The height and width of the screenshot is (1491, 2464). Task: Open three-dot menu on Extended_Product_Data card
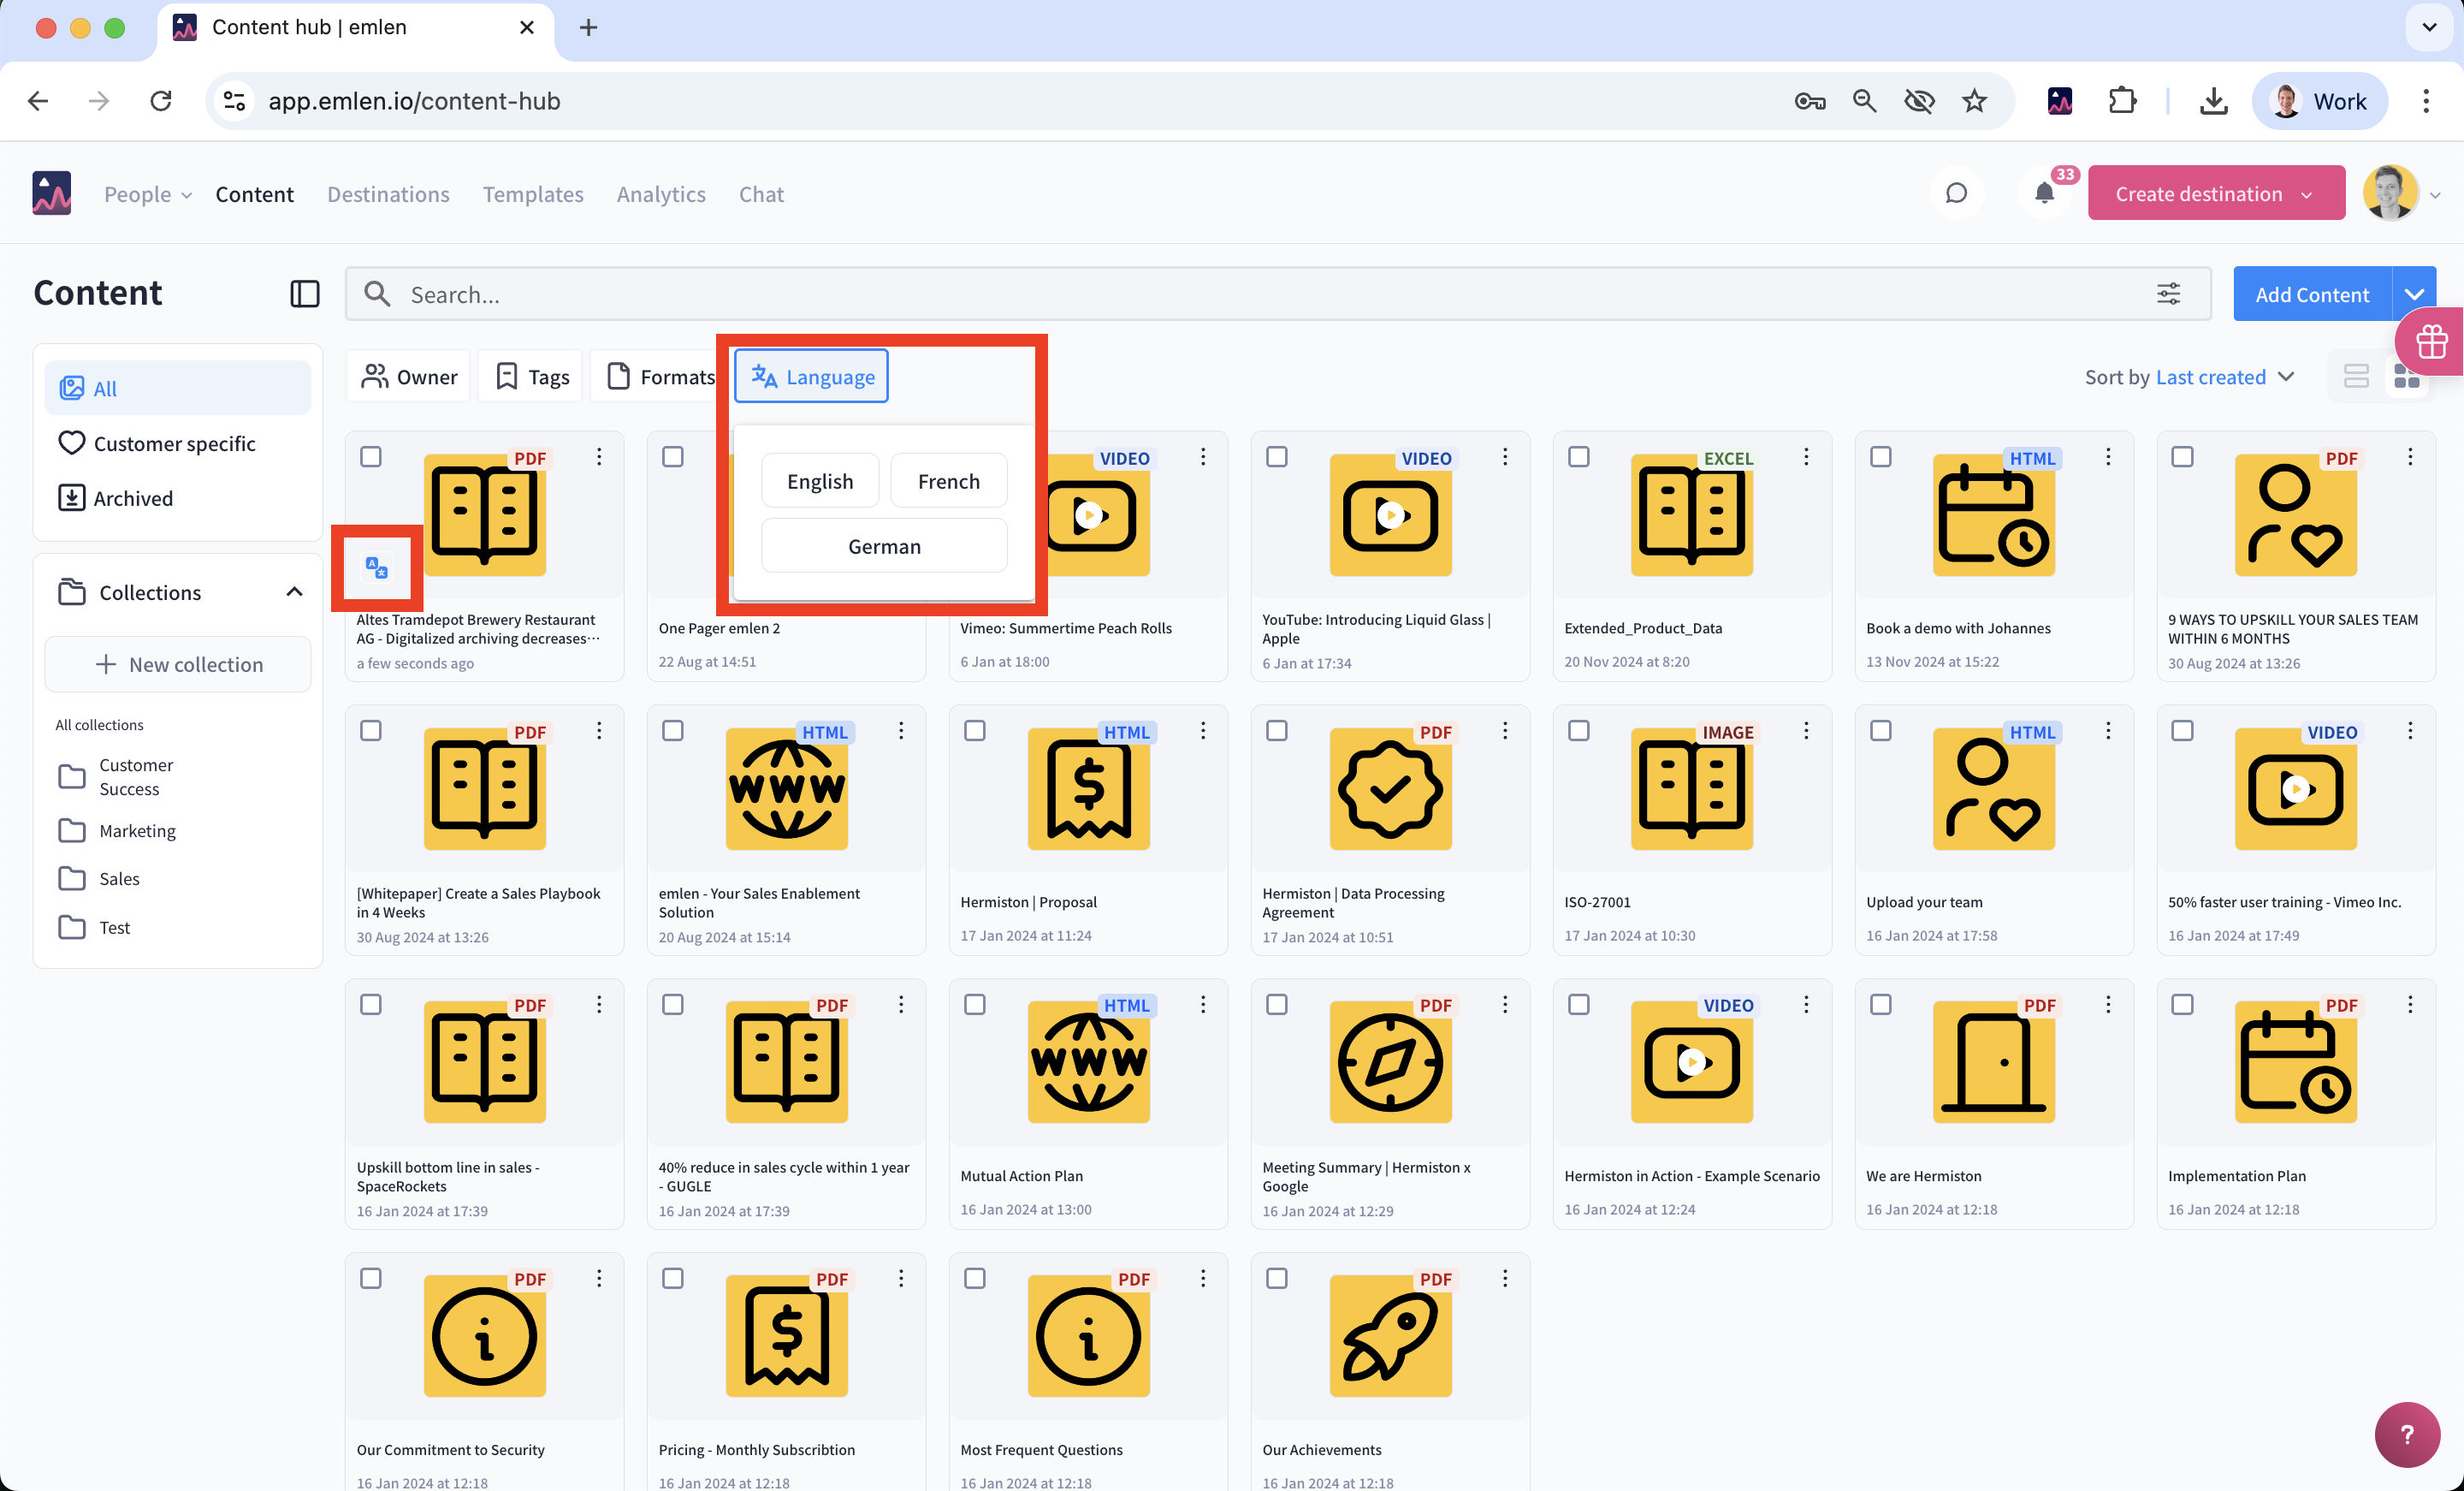tap(1806, 456)
